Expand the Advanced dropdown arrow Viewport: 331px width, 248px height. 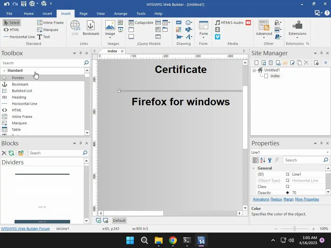264,38
